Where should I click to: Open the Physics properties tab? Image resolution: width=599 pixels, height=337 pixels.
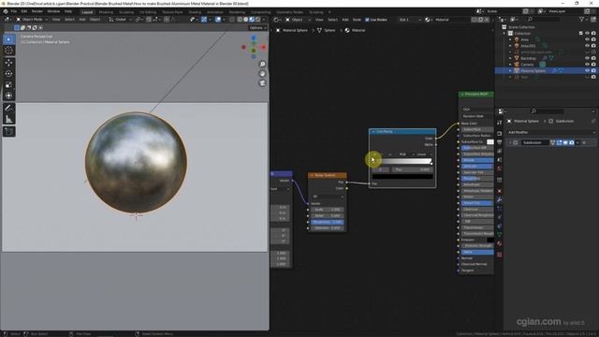coord(499,217)
